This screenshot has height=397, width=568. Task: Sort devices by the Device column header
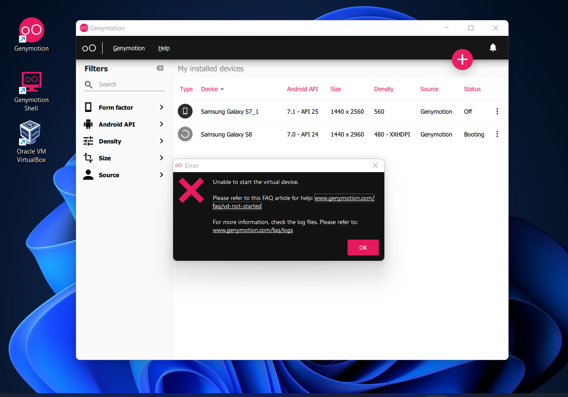[209, 89]
